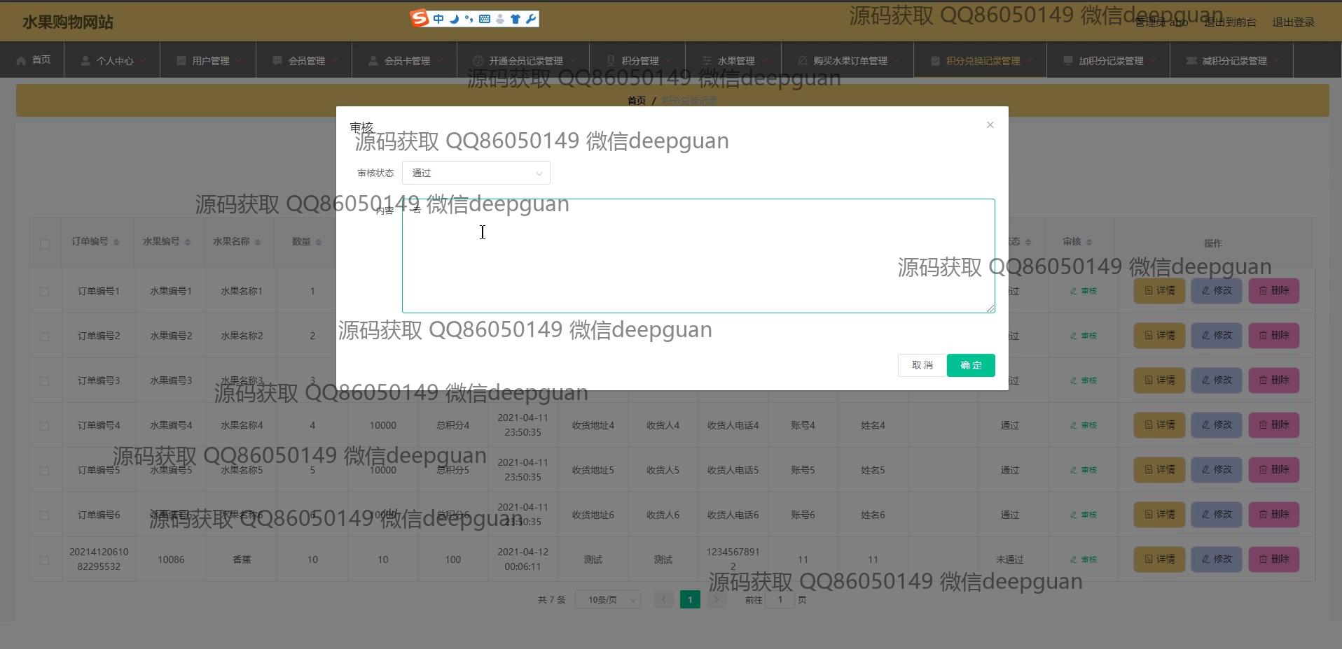The image size is (1342, 649).
Task: Click the shirt skin icon in IME bar
Action: 516,19
